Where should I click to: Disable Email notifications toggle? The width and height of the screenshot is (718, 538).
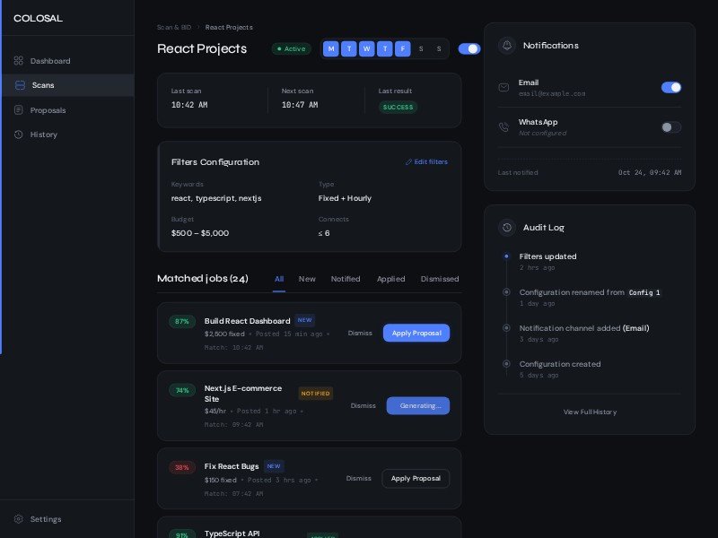pyautogui.click(x=670, y=87)
